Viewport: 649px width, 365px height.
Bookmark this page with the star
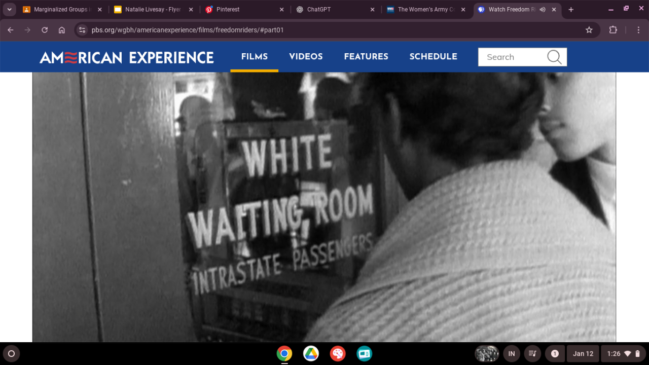click(589, 30)
